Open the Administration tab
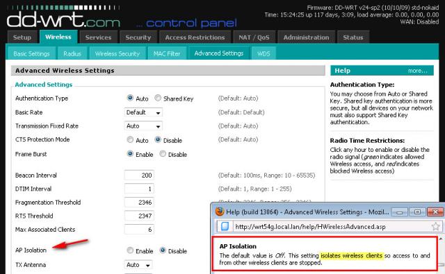Screen dimensions: 445x274 point(306,37)
